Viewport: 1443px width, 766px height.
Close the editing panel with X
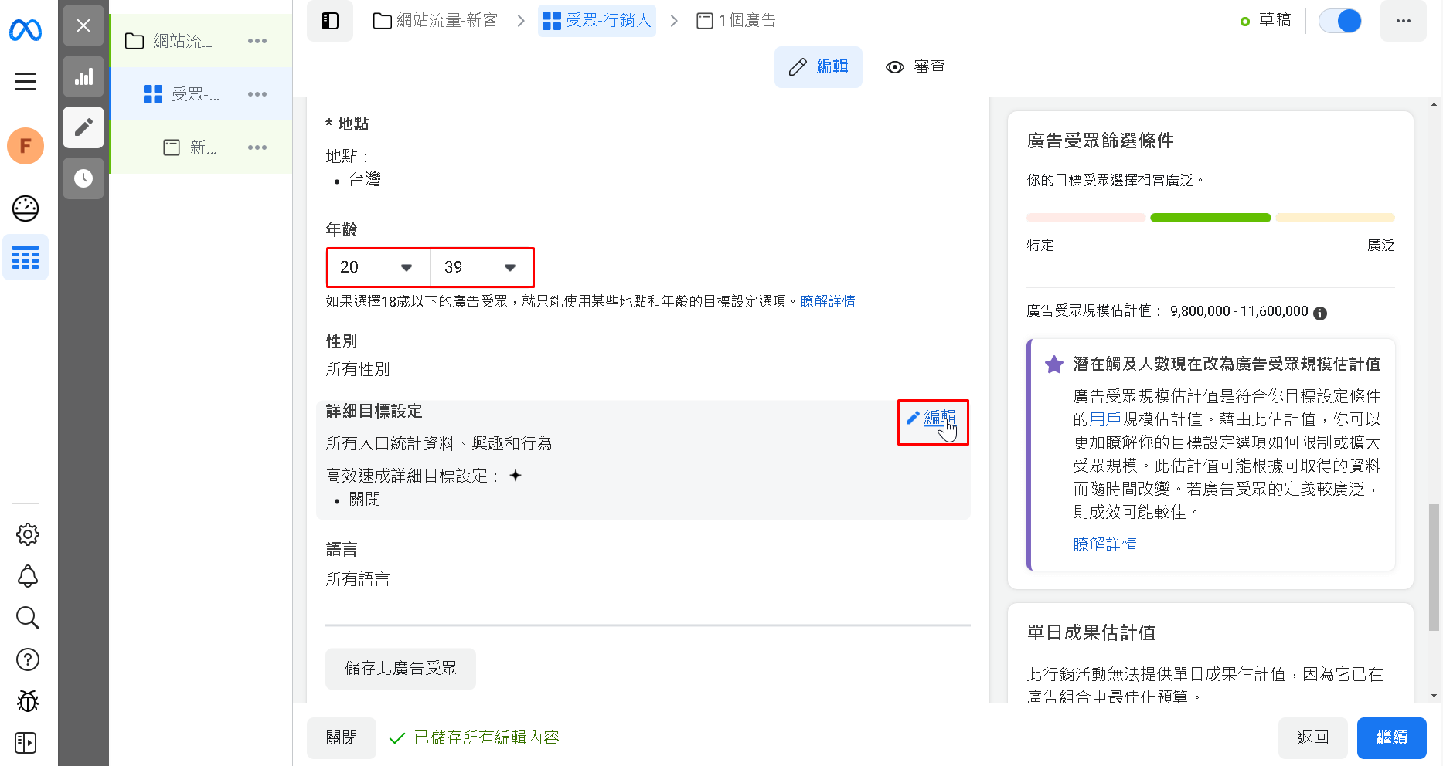[x=83, y=25]
